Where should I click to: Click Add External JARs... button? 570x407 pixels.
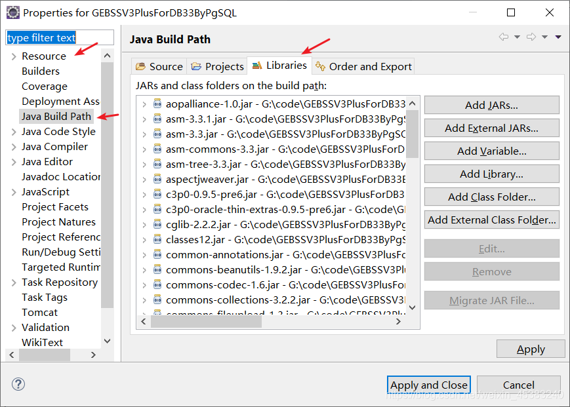pyautogui.click(x=491, y=128)
